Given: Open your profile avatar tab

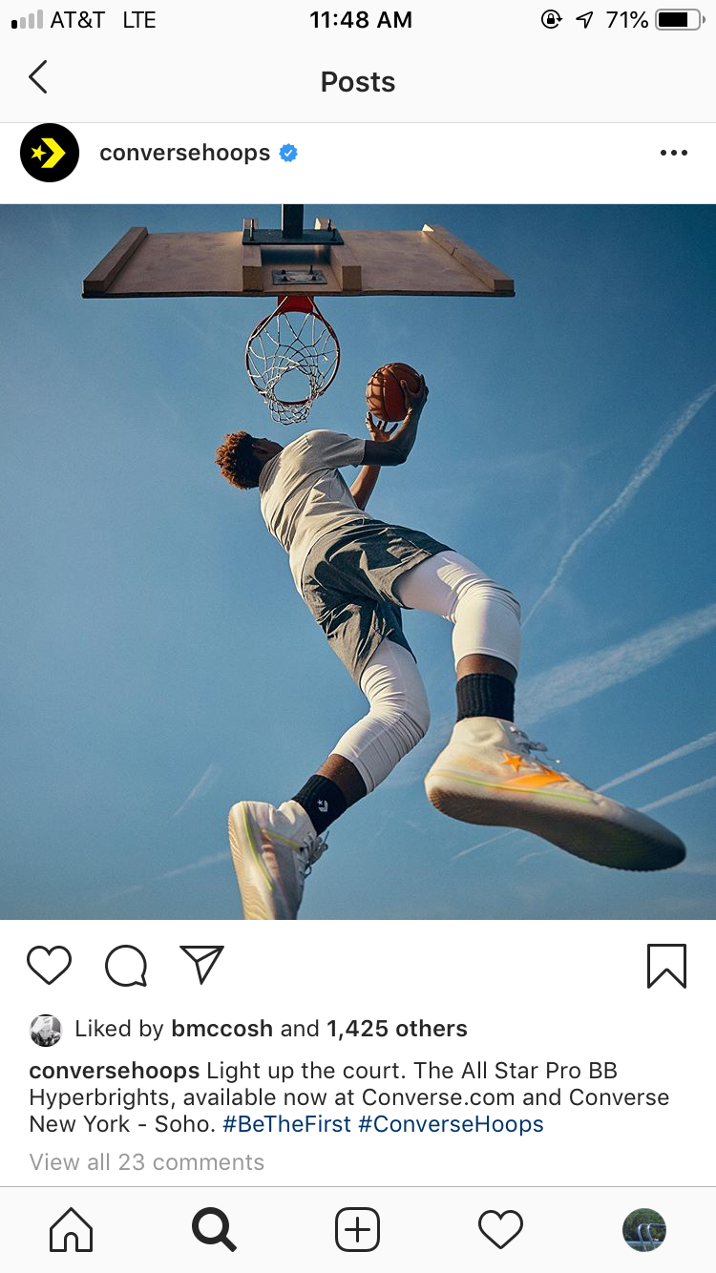Looking at the screenshot, I should tap(644, 1229).
